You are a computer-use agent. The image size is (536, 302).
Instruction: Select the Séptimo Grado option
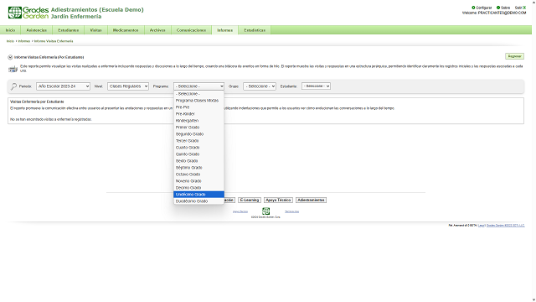click(x=198, y=168)
